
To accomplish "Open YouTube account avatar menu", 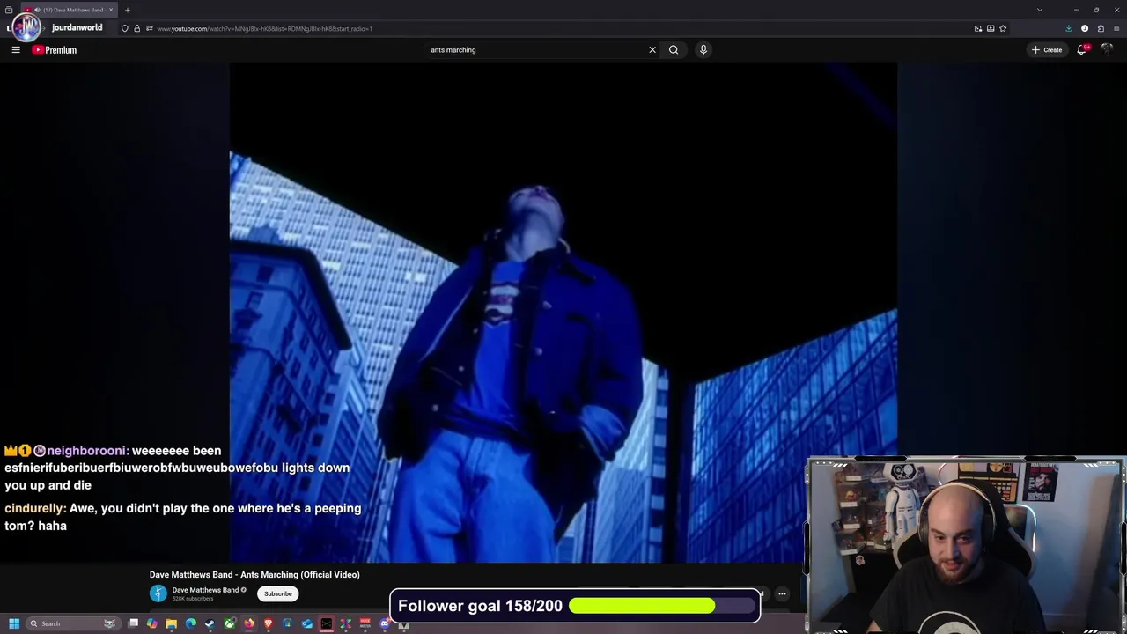I will (x=1107, y=50).
